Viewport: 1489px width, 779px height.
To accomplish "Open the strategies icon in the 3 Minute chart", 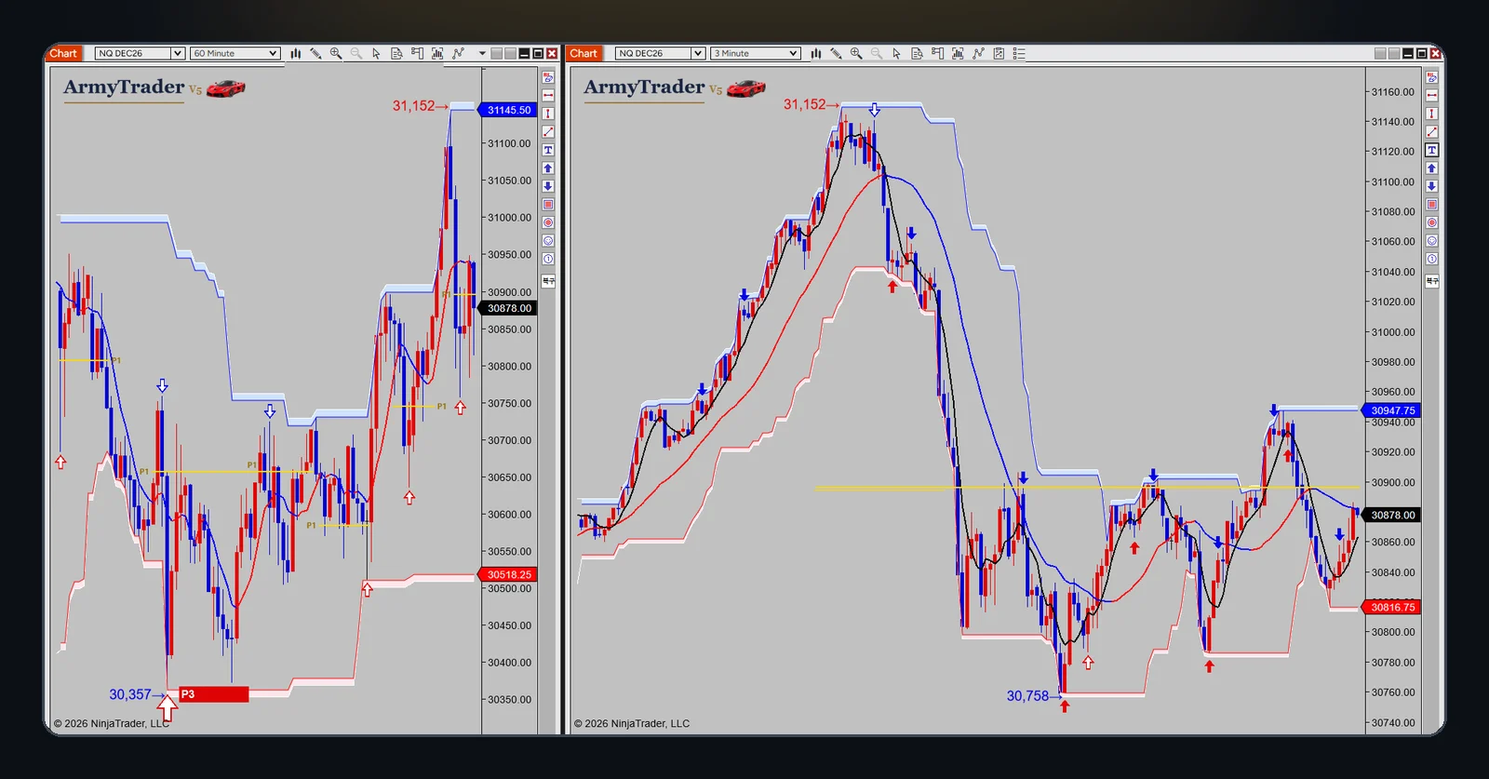I will point(978,53).
